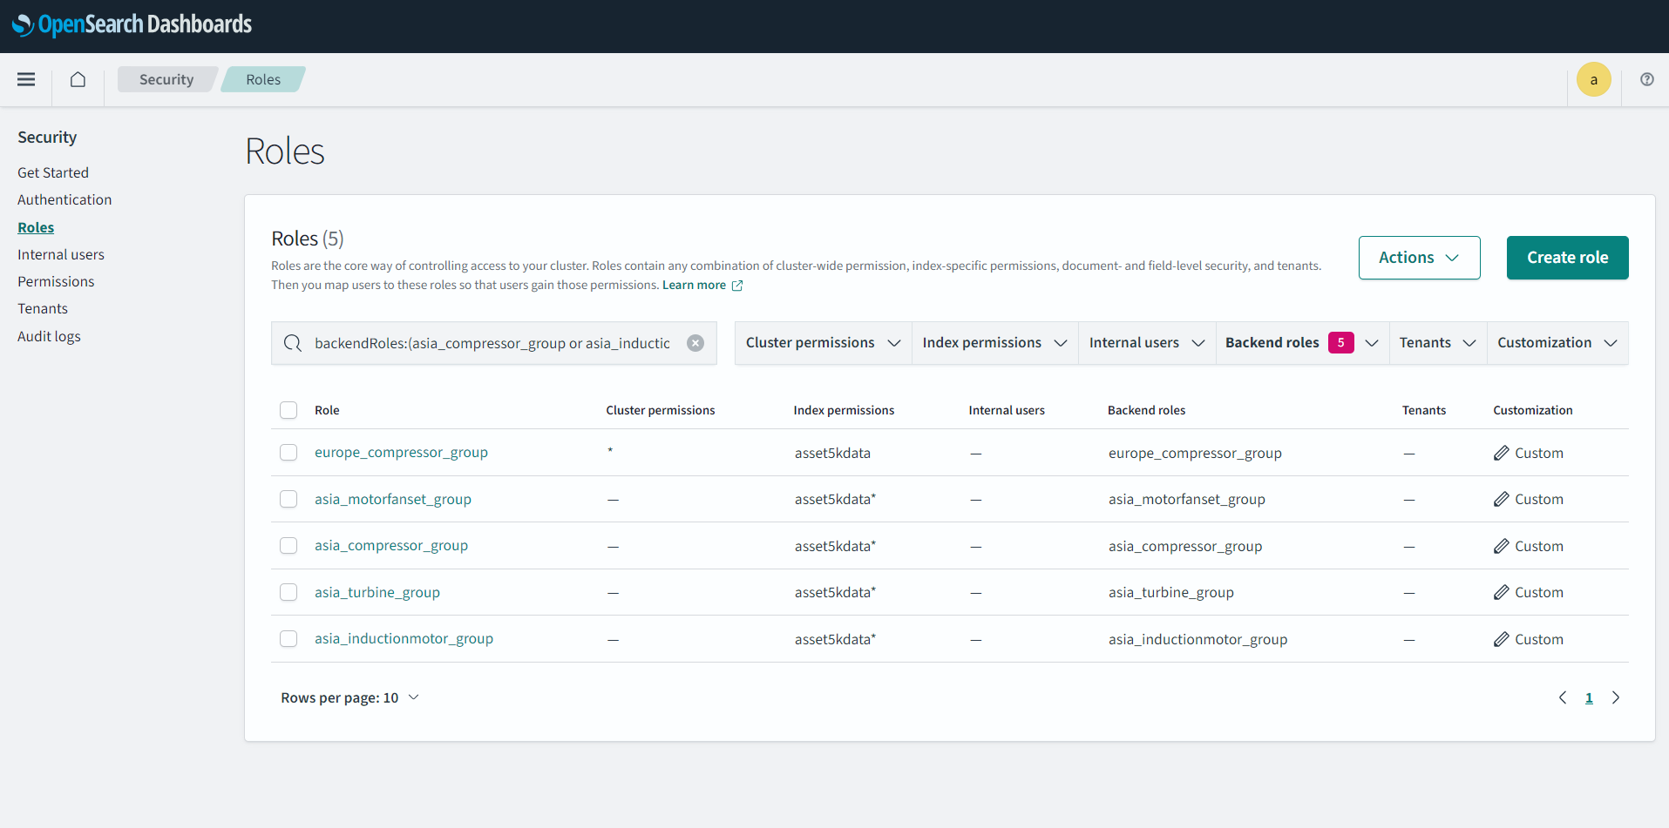Click the search magnifier icon
Image resolution: width=1669 pixels, height=828 pixels.
[x=293, y=343]
